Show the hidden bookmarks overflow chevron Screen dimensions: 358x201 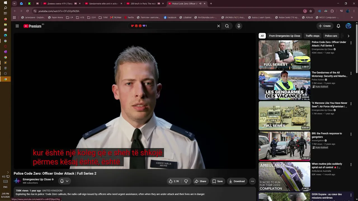(352, 17)
